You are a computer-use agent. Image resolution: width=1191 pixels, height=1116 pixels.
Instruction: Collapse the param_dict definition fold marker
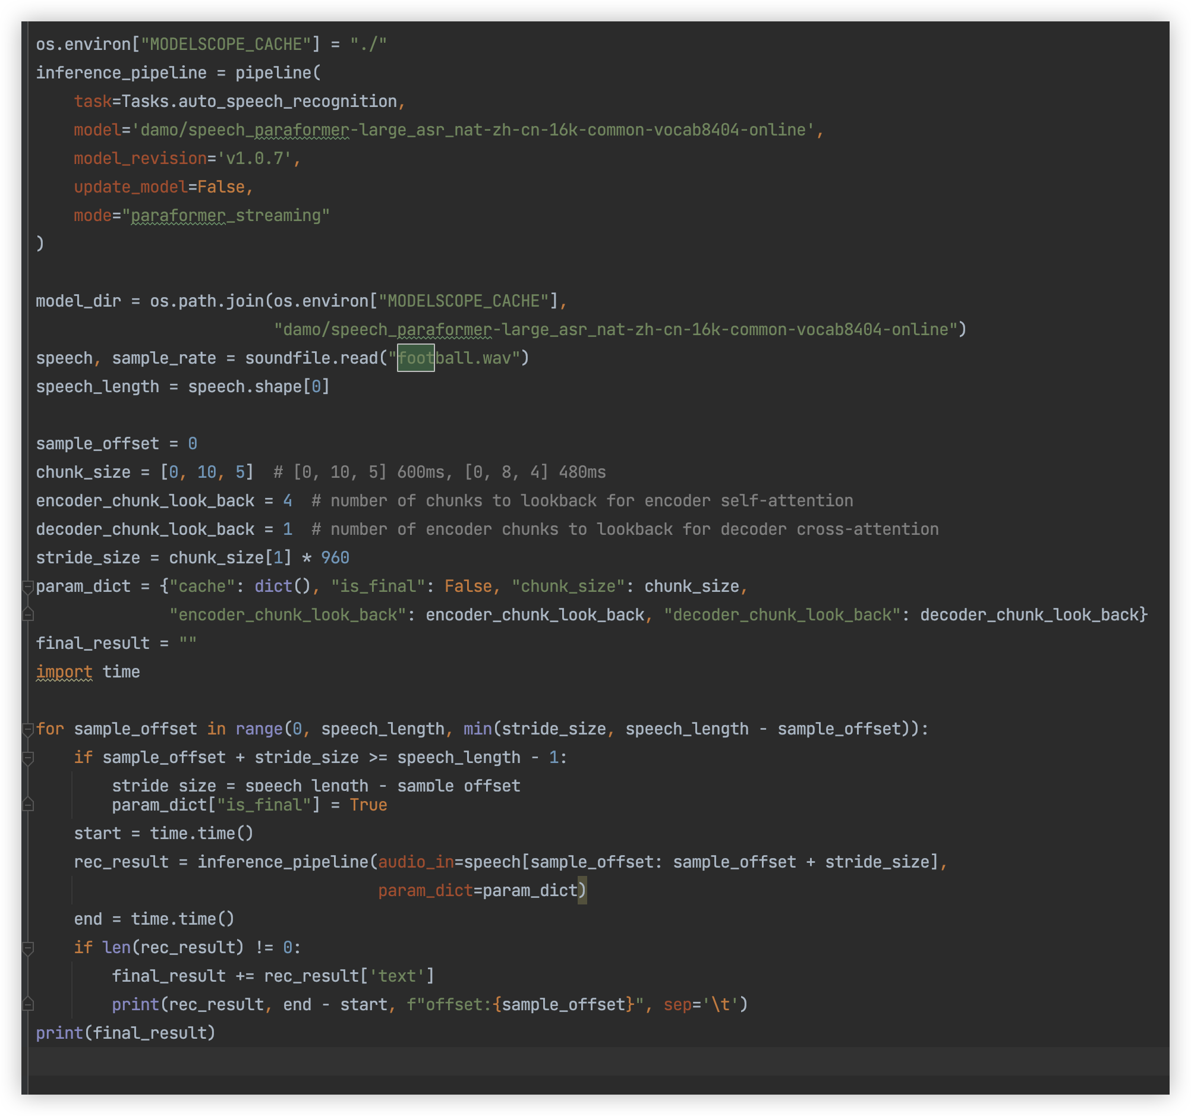[27, 587]
